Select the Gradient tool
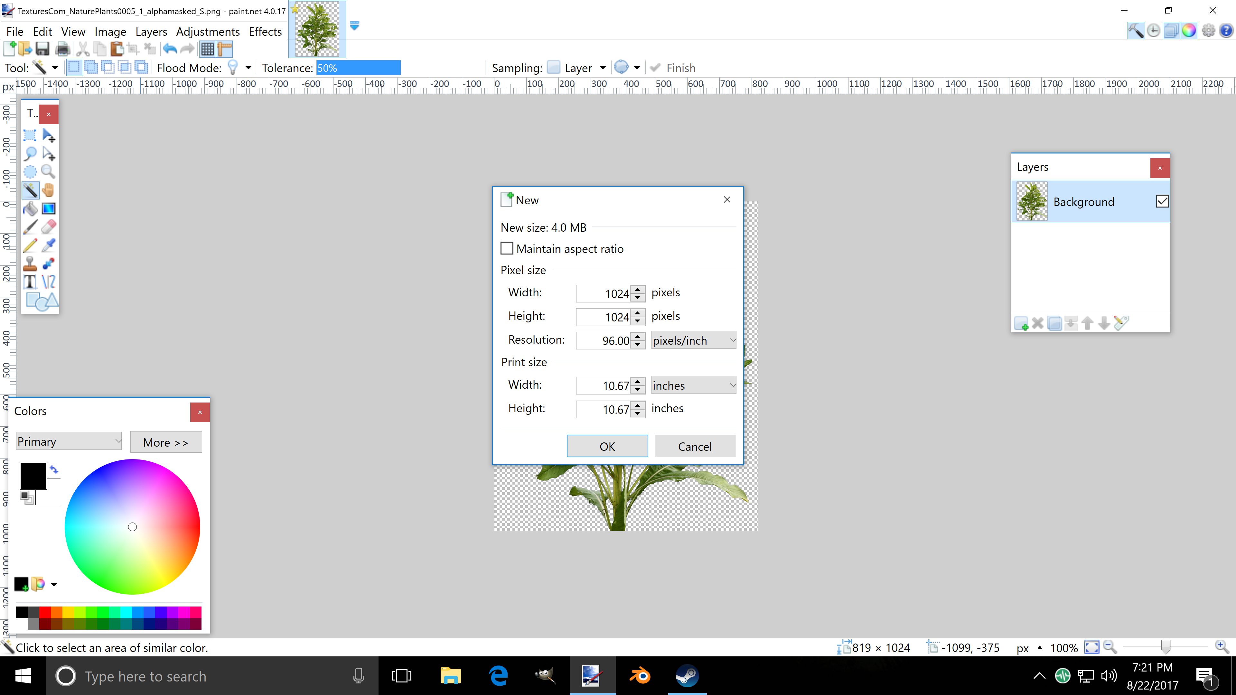Screen dimensions: 1236x695 pos(49,208)
